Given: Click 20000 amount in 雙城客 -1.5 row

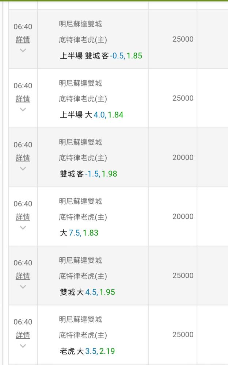Looking at the screenshot, I should pyautogui.click(x=183, y=158).
